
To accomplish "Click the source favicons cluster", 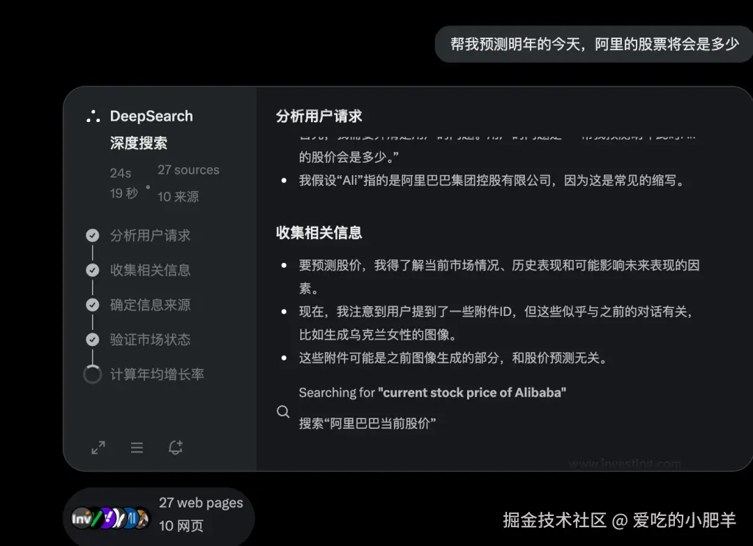I will click(110, 519).
